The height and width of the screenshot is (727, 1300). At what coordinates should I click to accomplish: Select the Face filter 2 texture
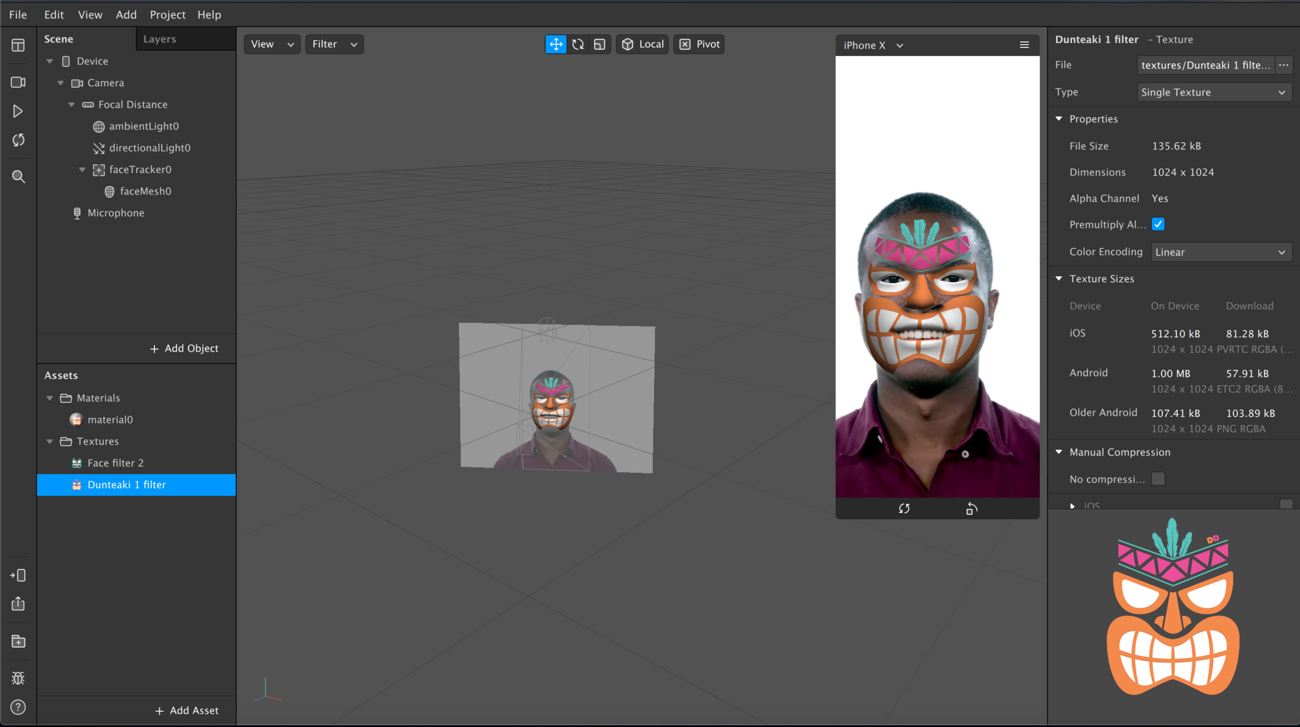115,462
